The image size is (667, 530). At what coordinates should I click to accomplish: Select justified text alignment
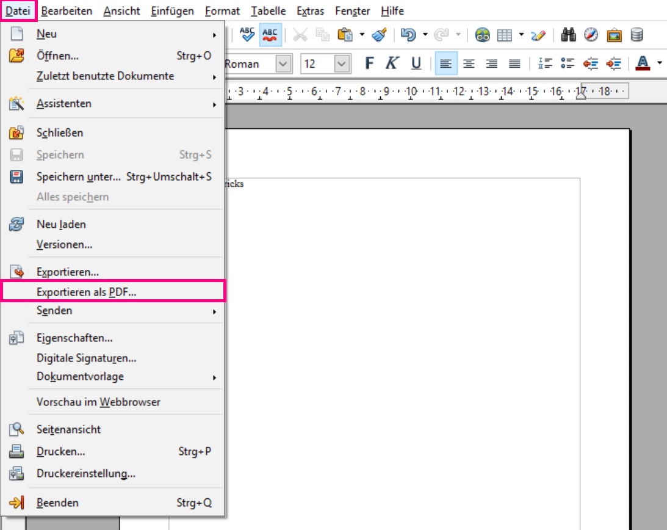[x=514, y=64]
